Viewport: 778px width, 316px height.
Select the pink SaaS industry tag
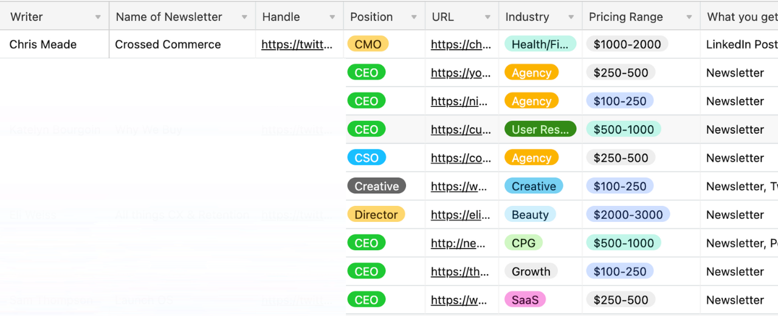(x=525, y=300)
